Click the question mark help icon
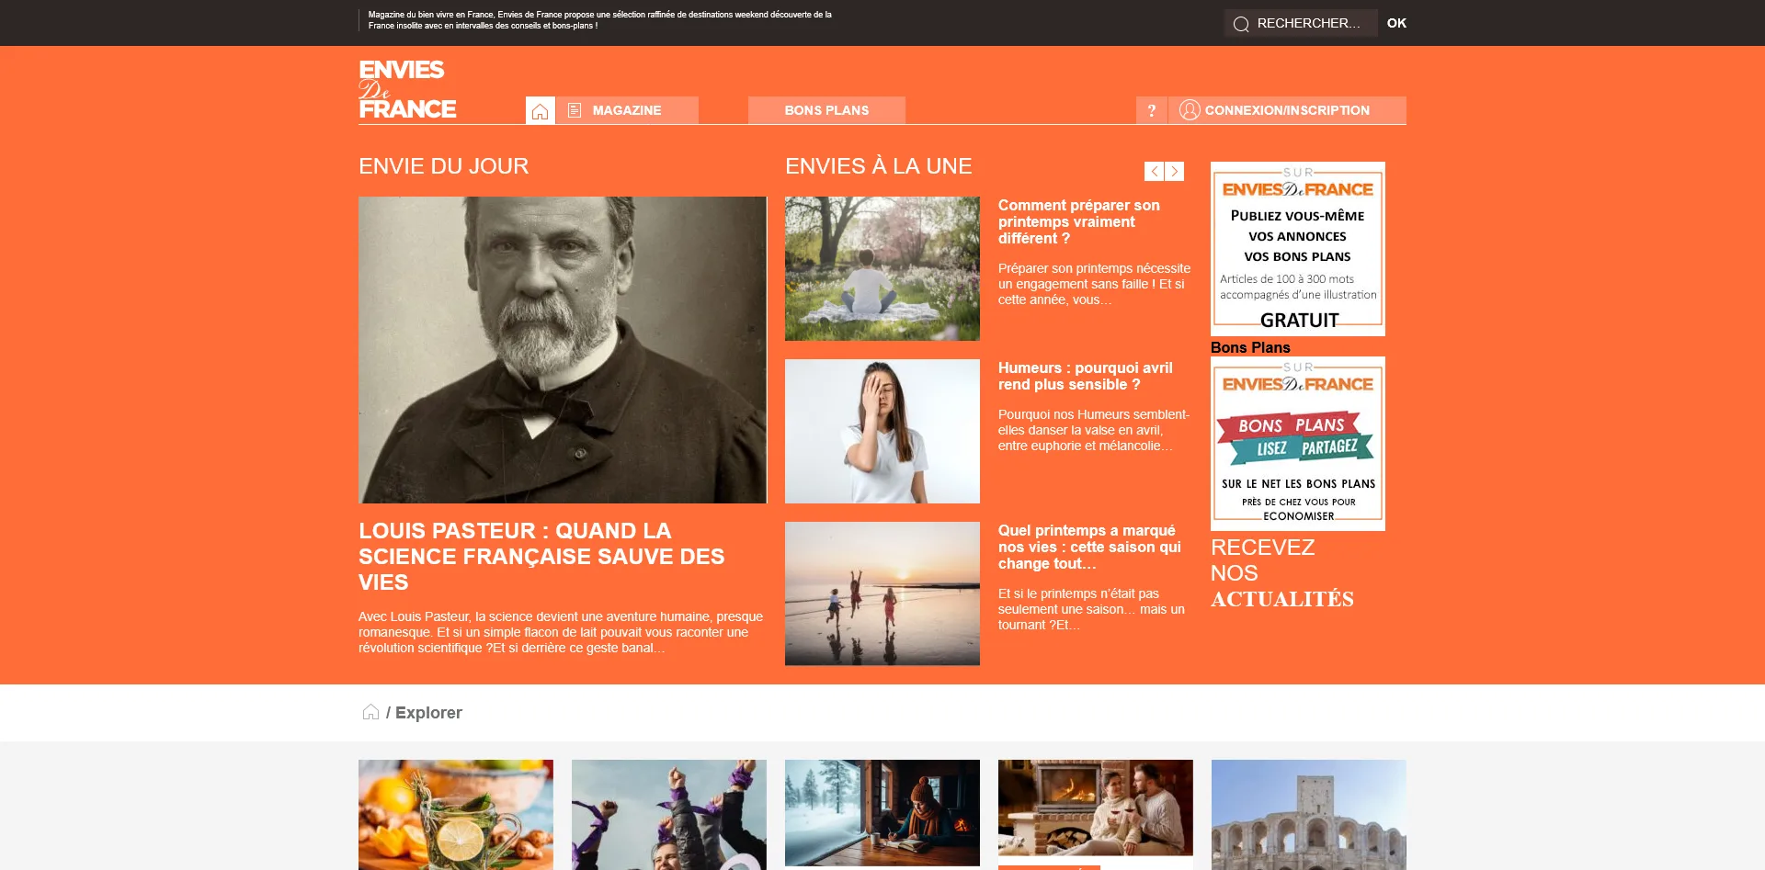1765x870 pixels. [x=1152, y=110]
